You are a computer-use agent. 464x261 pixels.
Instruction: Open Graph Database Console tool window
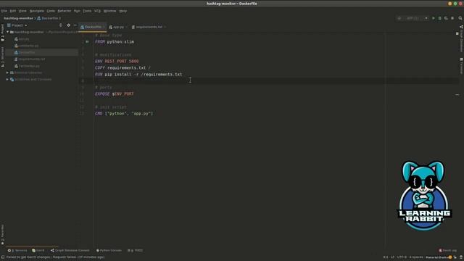pos(70,250)
